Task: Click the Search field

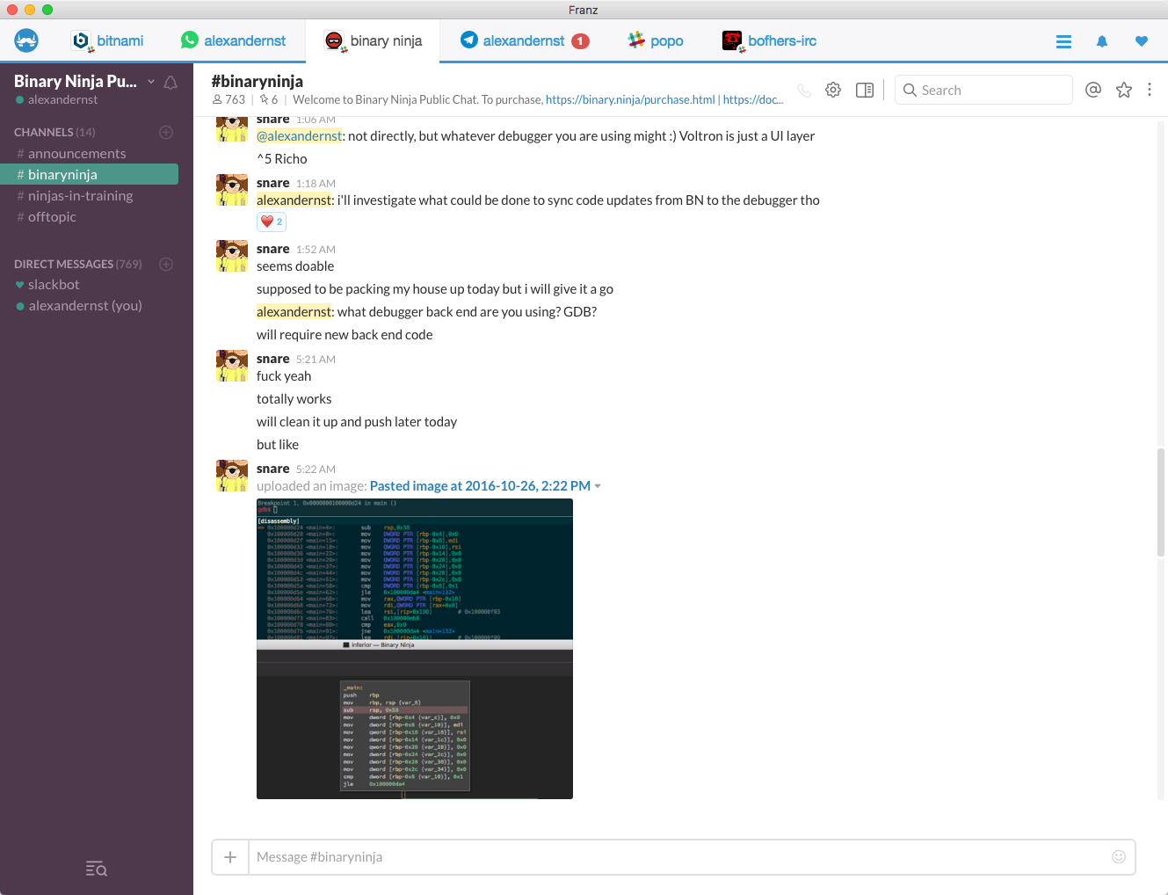Action: click(x=983, y=90)
